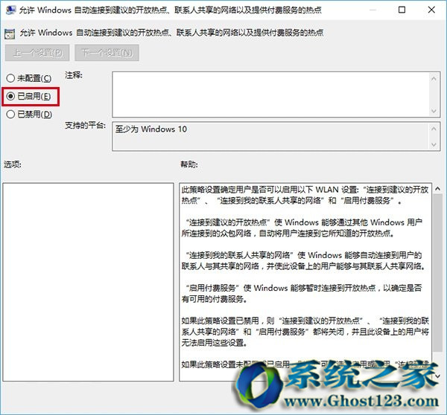Click the supported platform box up arrow
Viewport: 447px width, 415px height.
[434, 129]
